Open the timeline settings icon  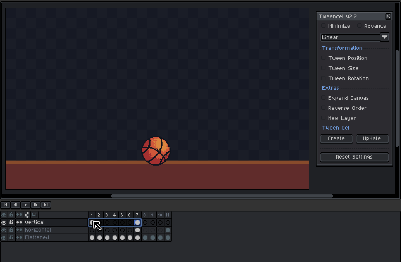27,215
